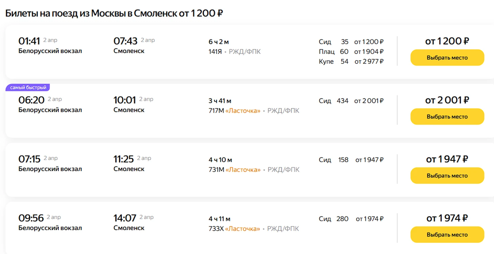The width and height of the screenshot is (494, 254).
Task: Click the page heading about Москва–Смоленск tickets
Action: pos(114,13)
